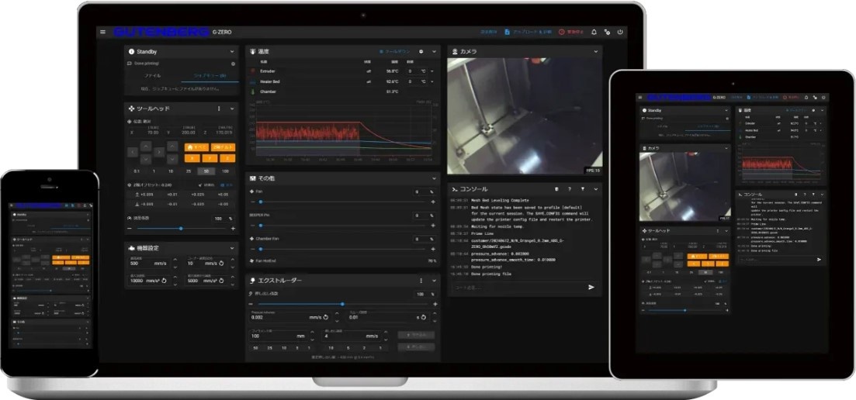The height and width of the screenshot is (400, 856).
Task: Click the orange Z軸チルト button on laptop
Action: [x=224, y=147]
